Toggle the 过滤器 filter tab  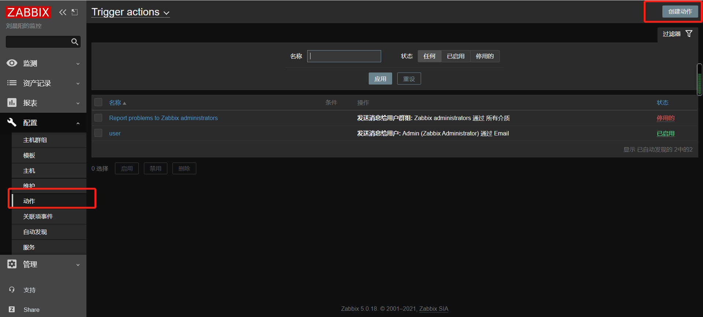coord(678,34)
